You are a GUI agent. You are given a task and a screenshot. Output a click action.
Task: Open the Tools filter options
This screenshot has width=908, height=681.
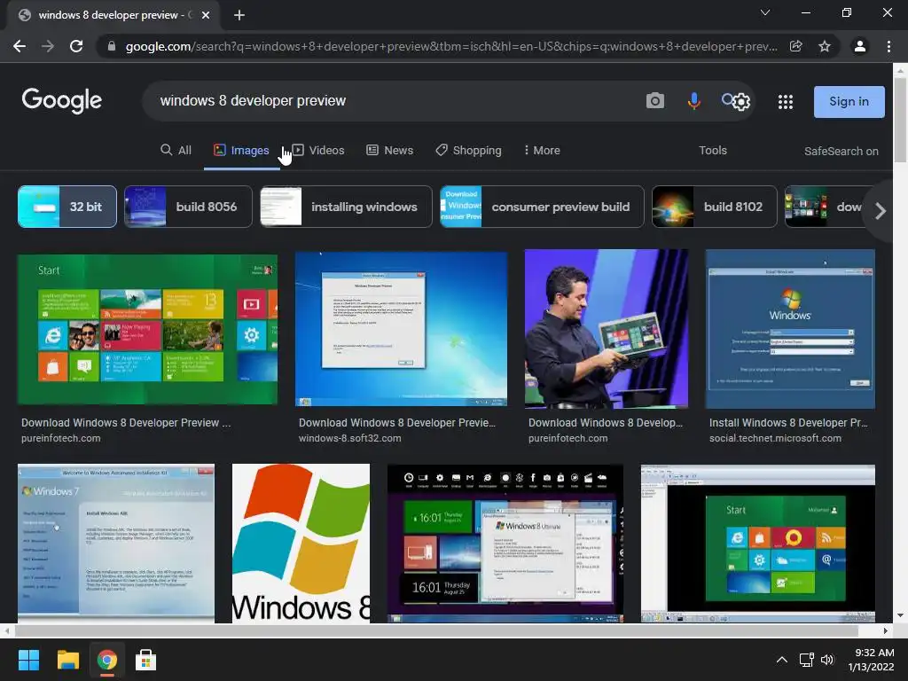[712, 151]
